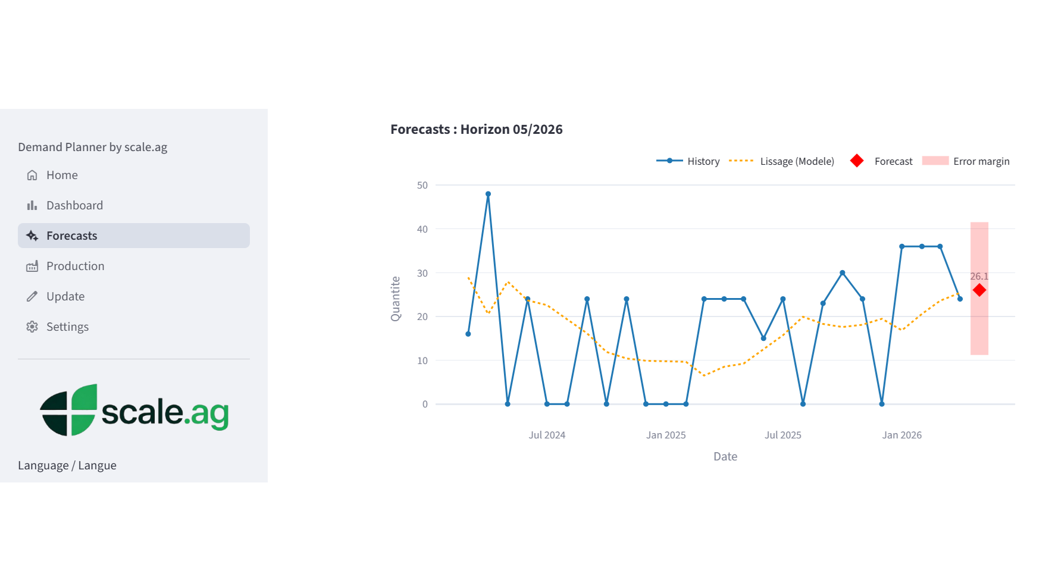Click the 'Forecasts : Horizon 05/2026' heading

click(477, 129)
